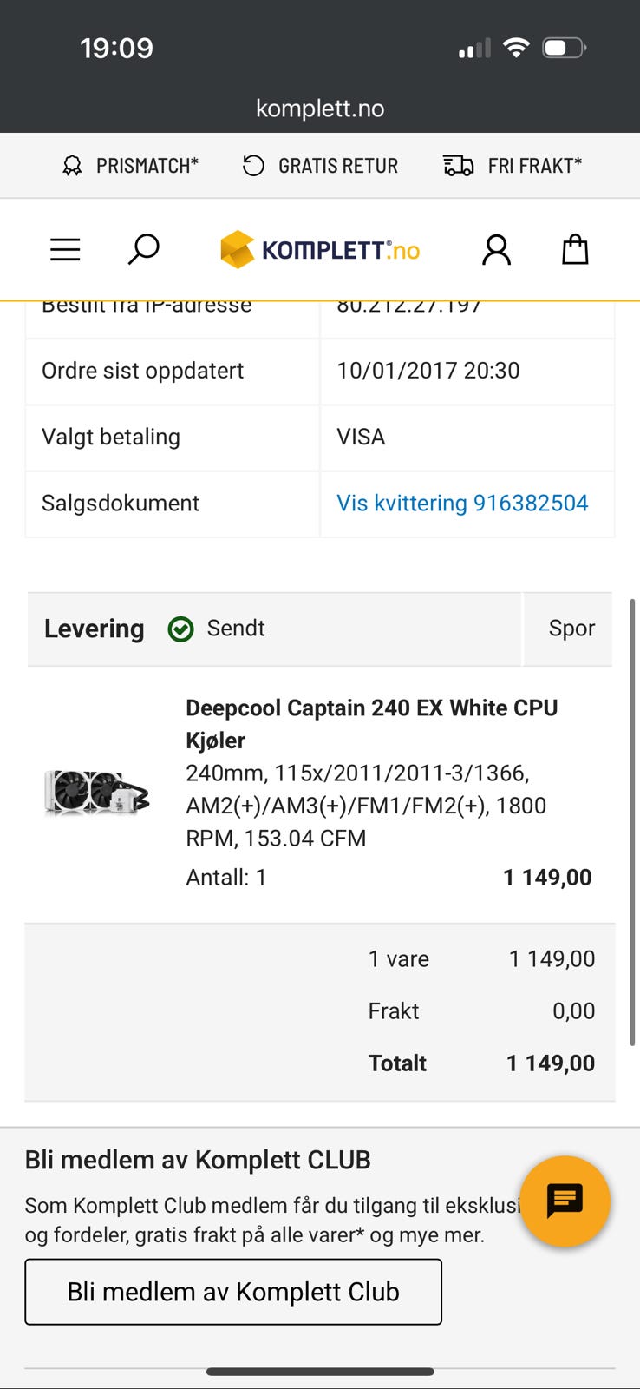
Task: Tap the Gratis Retur circular arrow icon
Action: click(253, 166)
